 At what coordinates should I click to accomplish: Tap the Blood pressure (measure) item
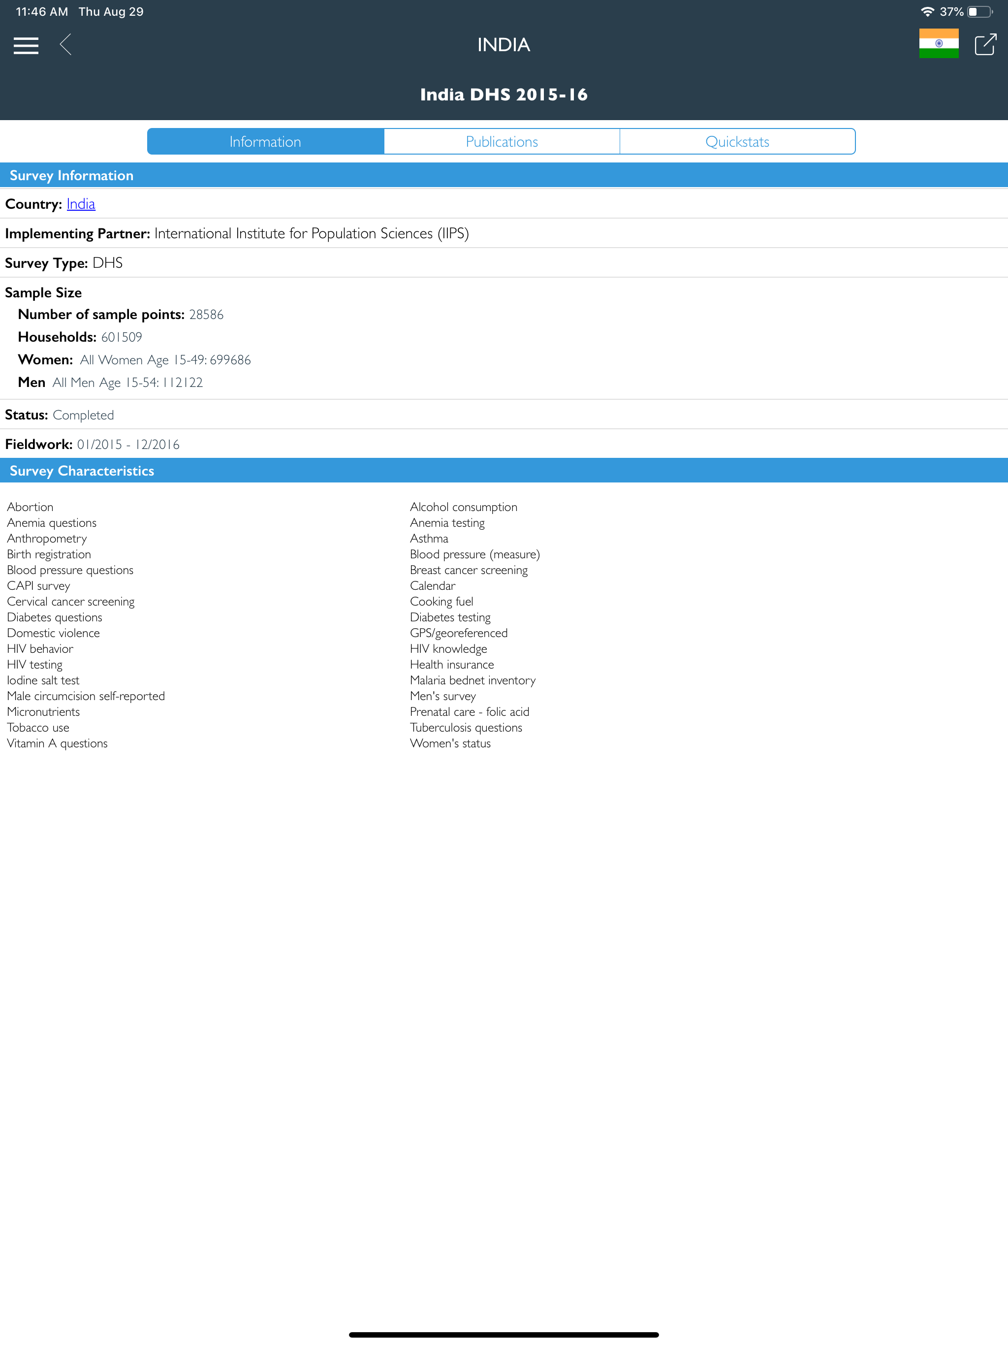tap(474, 554)
